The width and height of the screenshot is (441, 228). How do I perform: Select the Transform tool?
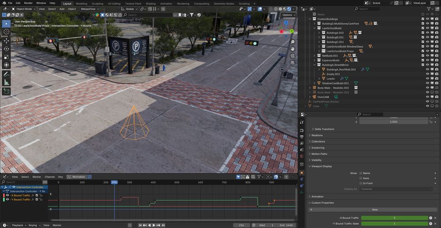(6, 65)
